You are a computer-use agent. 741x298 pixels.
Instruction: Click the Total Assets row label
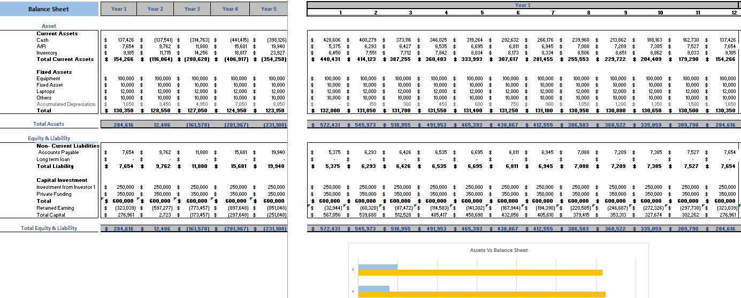point(49,124)
